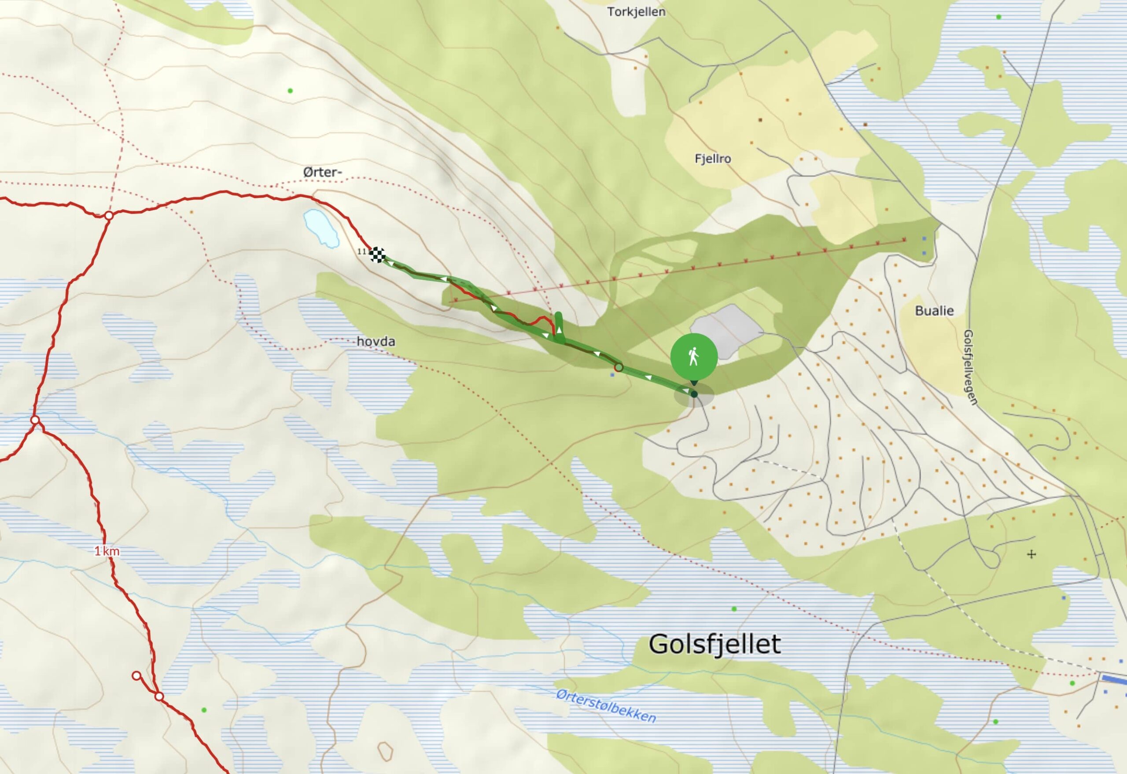Select the checkered finish flag marker
1127x774 pixels.
tap(377, 254)
